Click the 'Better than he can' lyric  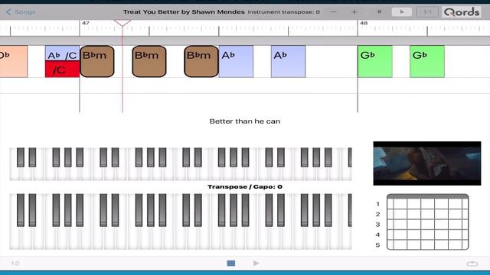pyautogui.click(x=245, y=121)
